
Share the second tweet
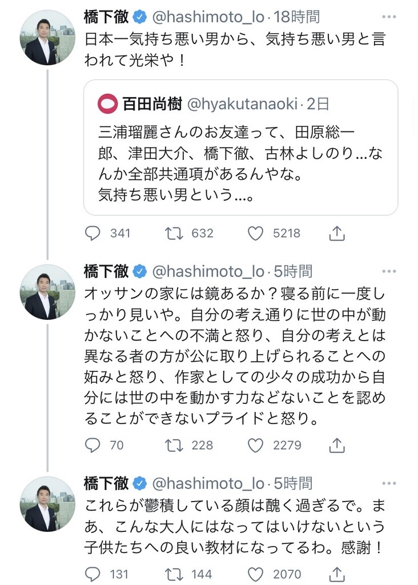[337, 444]
